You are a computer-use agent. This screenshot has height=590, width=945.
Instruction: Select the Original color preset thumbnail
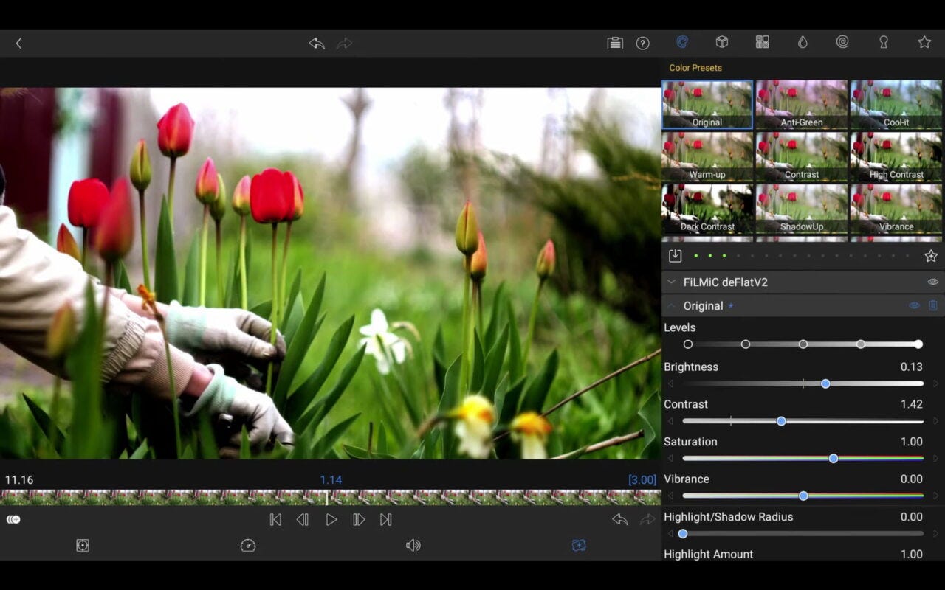tap(707, 105)
